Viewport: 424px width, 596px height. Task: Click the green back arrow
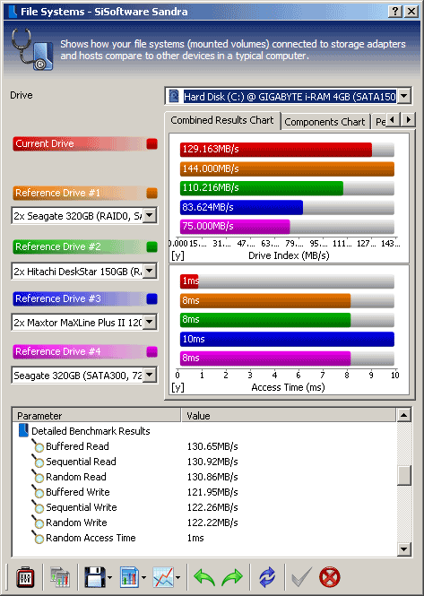[x=204, y=577]
